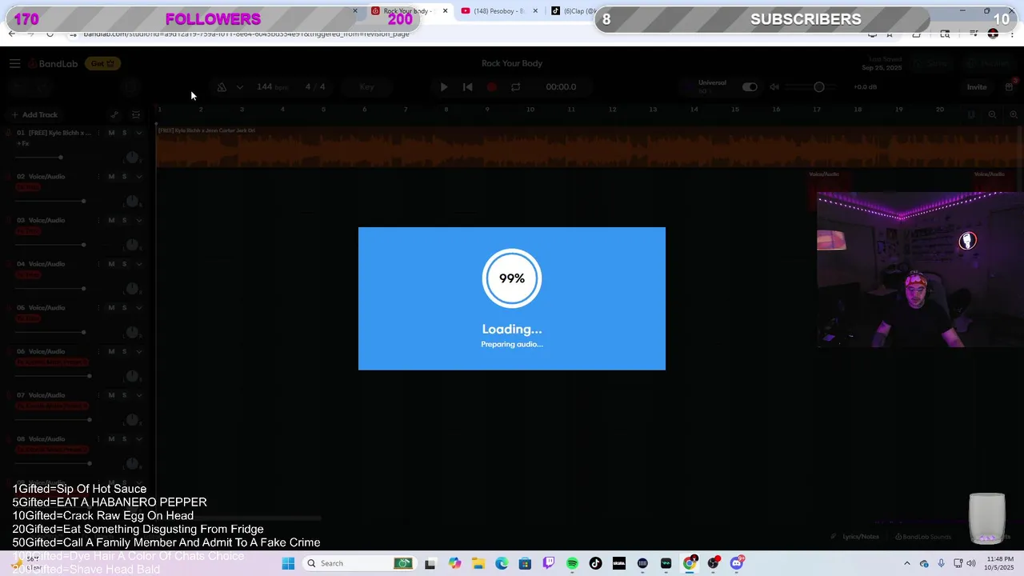Expand track 04 Voice/Audio chevron
This screenshot has height=576, width=1024.
pos(138,264)
